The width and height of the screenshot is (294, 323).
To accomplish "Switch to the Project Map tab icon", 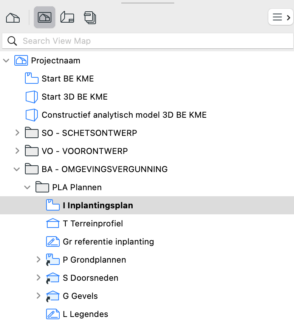I will point(13,17).
